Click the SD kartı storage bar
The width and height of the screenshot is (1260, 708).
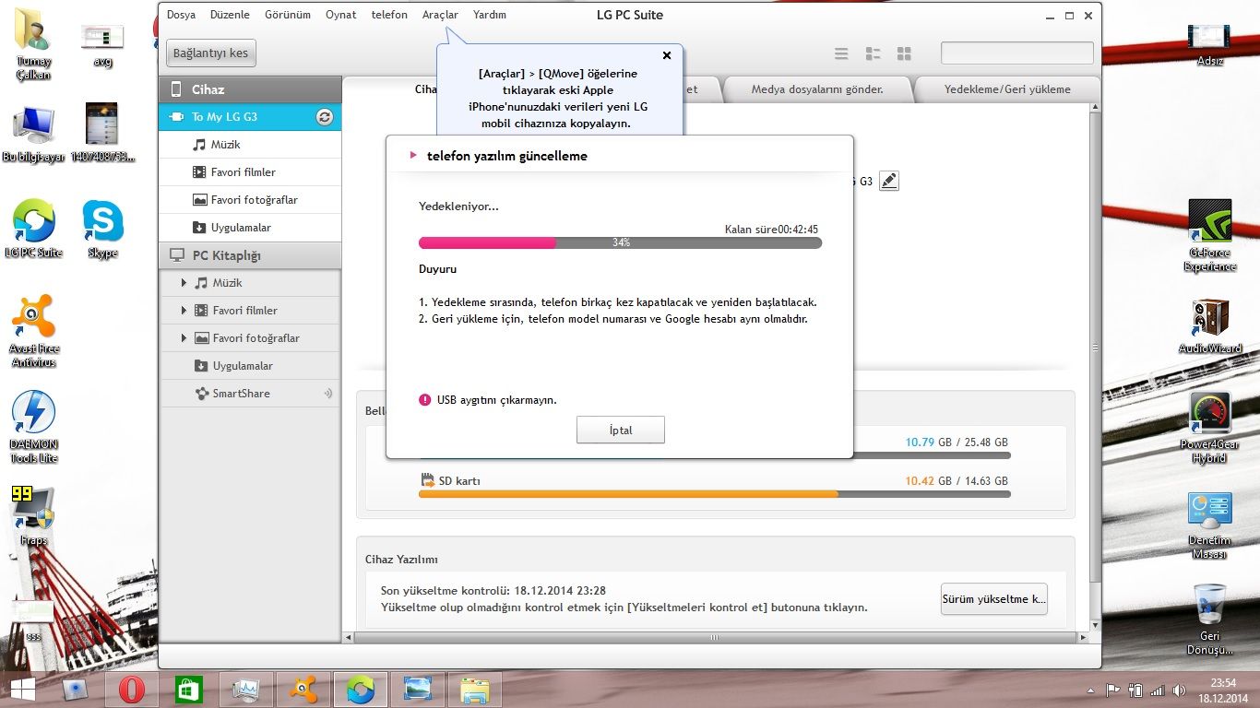[715, 494]
